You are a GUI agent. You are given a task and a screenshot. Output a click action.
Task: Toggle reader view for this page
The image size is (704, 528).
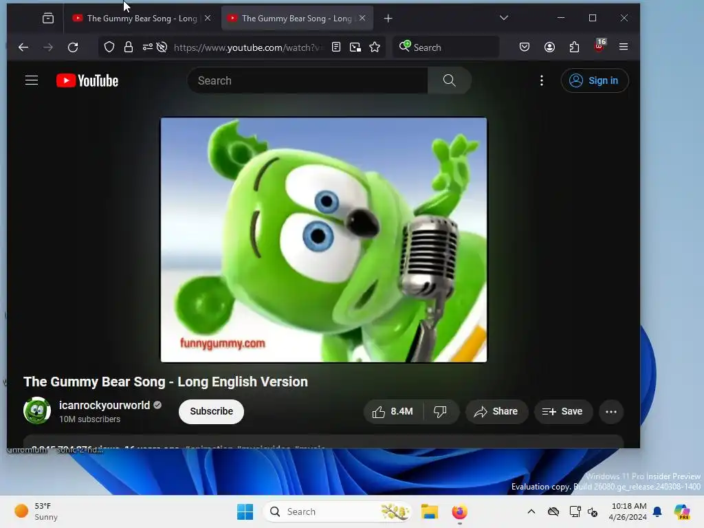click(335, 47)
